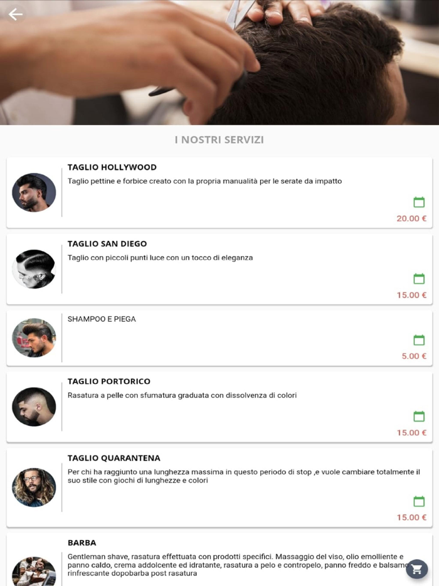The height and width of the screenshot is (586, 439).
Task: Tap the Barba service thumbnail
Action: [x=34, y=572]
